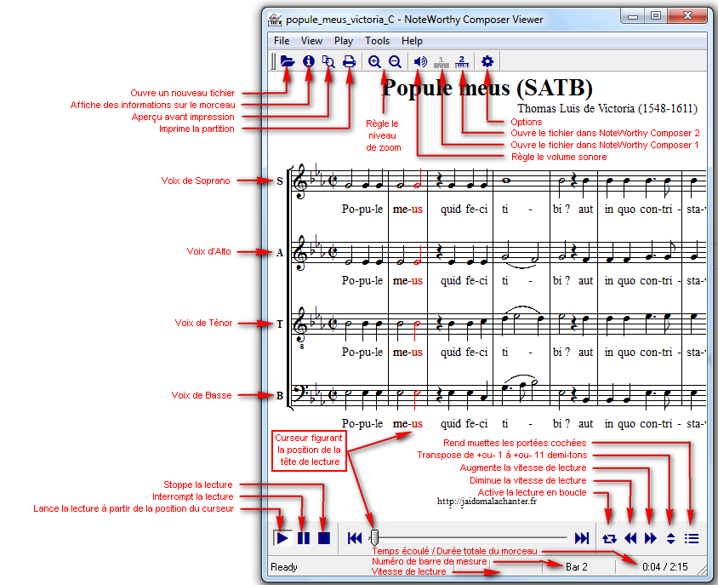Click the soprano staff label 'S'
This screenshot has height=585, width=718.
click(280, 181)
